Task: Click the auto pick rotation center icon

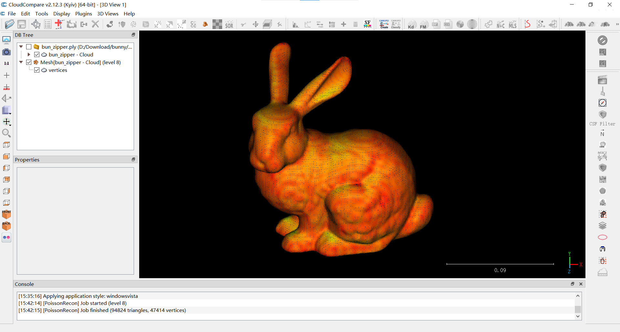Action: 6,87
